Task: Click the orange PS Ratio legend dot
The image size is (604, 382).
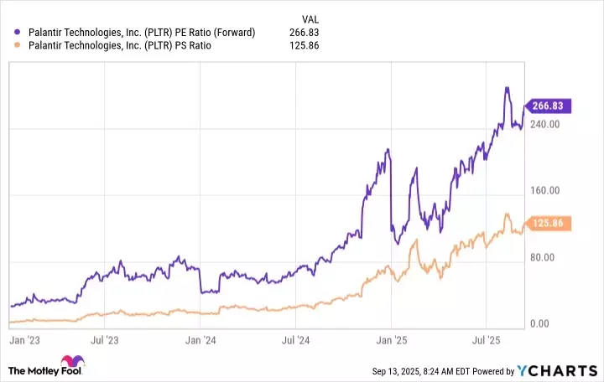Action: 18,45
